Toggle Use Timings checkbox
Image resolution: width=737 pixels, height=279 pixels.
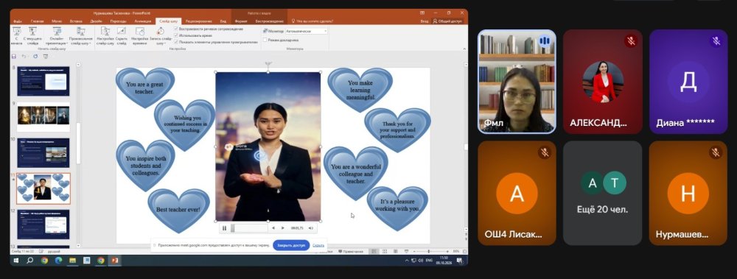pyautogui.click(x=176, y=35)
